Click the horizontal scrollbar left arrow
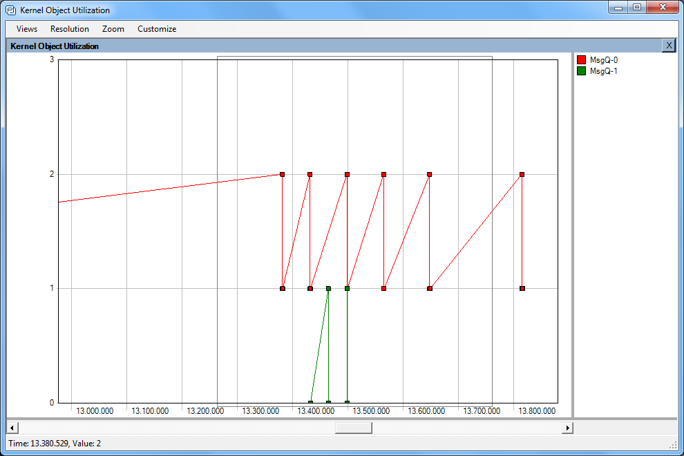Screen dimensions: 684x456 pyautogui.click(x=12, y=428)
